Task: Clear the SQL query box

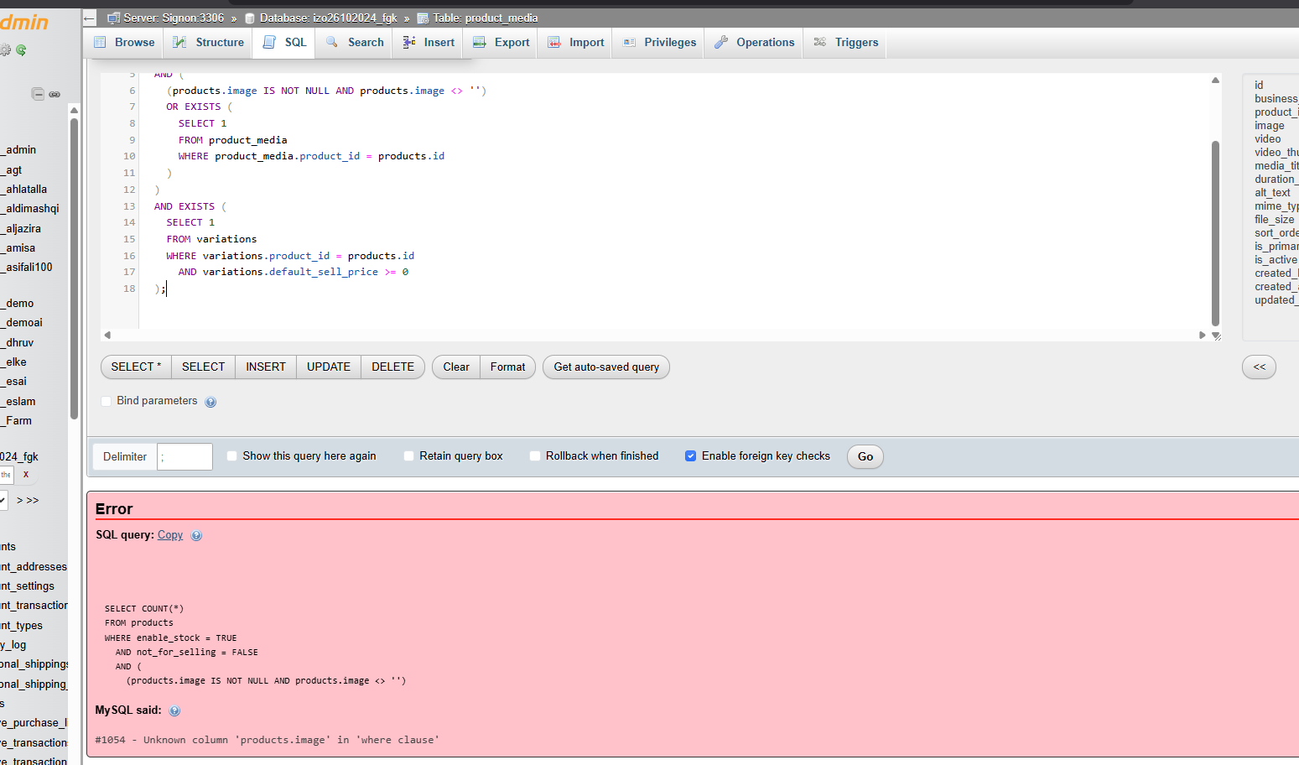Action: pyautogui.click(x=456, y=367)
